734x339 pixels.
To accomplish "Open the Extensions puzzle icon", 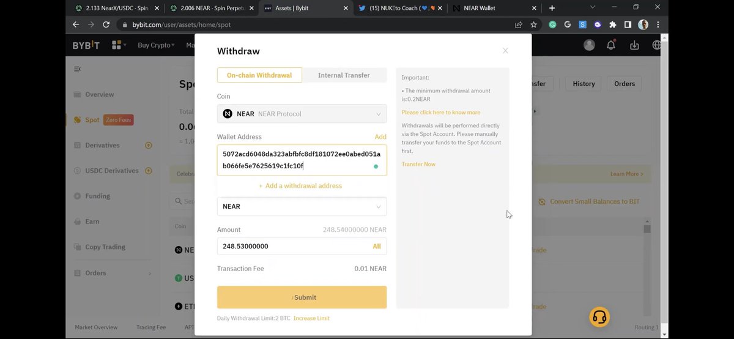I will pyautogui.click(x=613, y=25).
